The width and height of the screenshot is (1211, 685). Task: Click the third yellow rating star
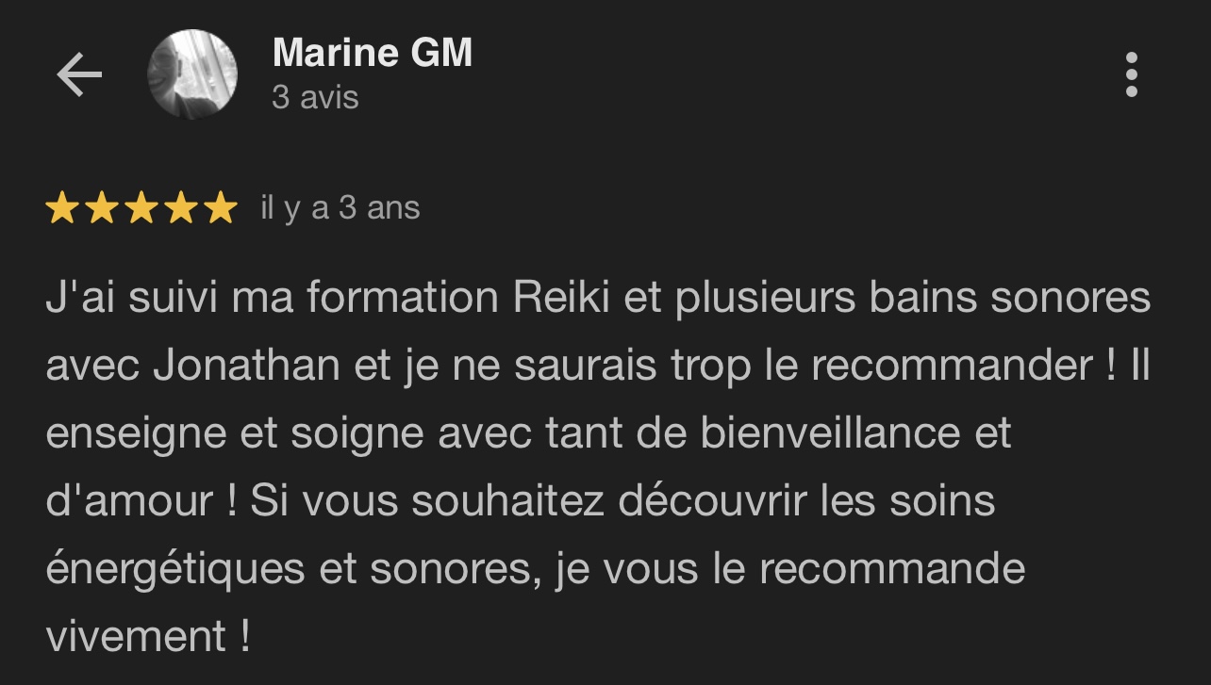pyautogui.click(x=141, y=208)
